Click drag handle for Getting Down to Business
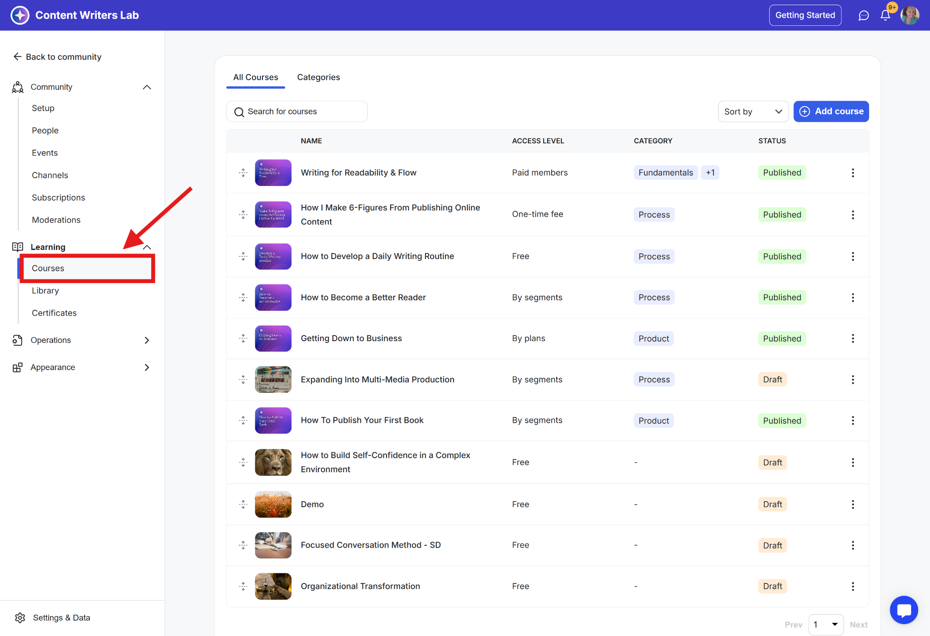The width and height of the screenshot is (930, 636). 243,338
